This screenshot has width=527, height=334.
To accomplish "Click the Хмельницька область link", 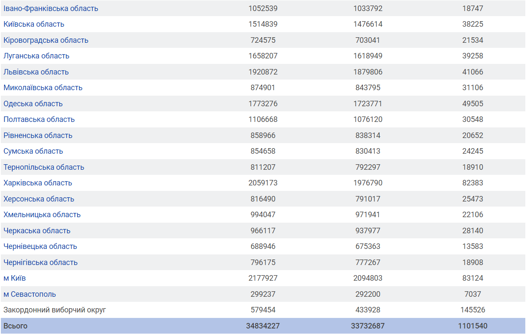I will (x=42, y=215).
